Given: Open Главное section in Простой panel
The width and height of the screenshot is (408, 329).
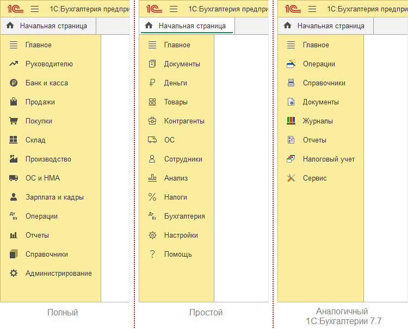Looking at the screenshot, I should 176,45.
